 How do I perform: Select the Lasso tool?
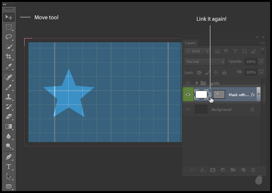[x=9, y=37]
